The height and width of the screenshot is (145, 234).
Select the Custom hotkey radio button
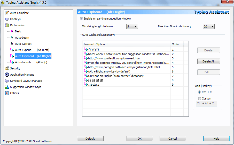pos(199,98)
